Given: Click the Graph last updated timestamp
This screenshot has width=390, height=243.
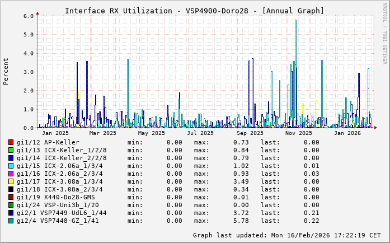Looking at the screenshot, I should 286,235.
